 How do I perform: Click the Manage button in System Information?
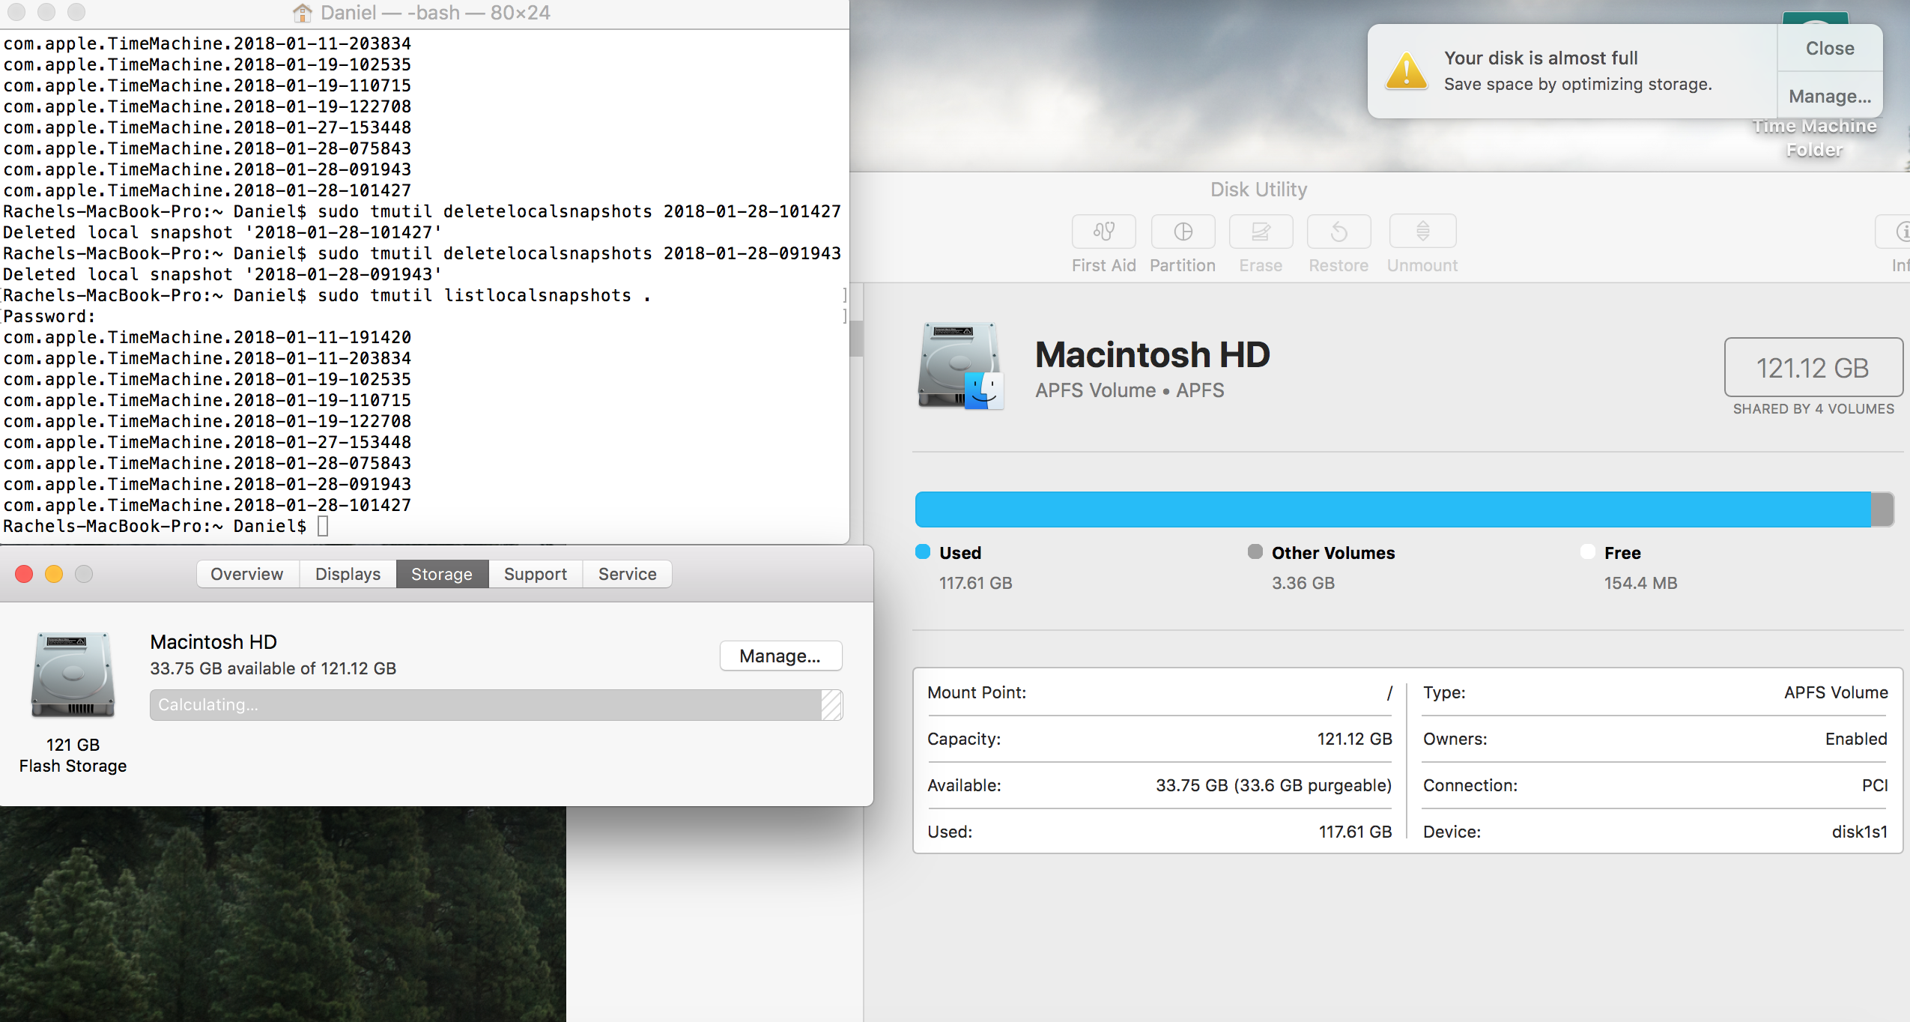click(x=777, y=656)
